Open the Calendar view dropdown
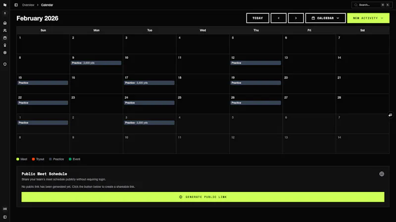 (x=325, y=18)
